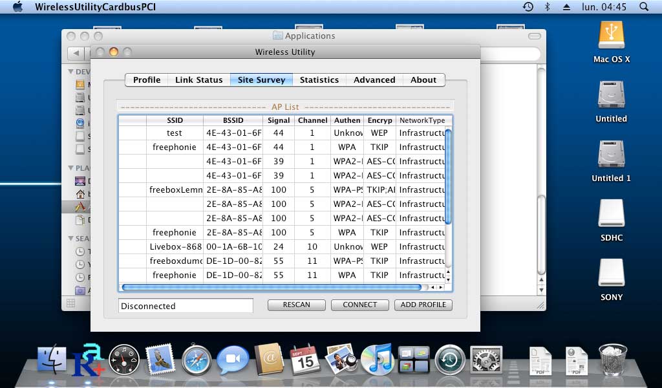The image size is (662, 388).
Task: Click the Time Machine icon in menu bar
Action: point(528,6)
